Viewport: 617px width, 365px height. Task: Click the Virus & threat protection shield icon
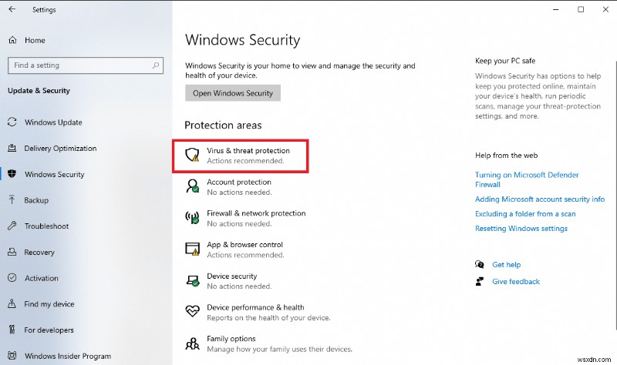(193, 156)
